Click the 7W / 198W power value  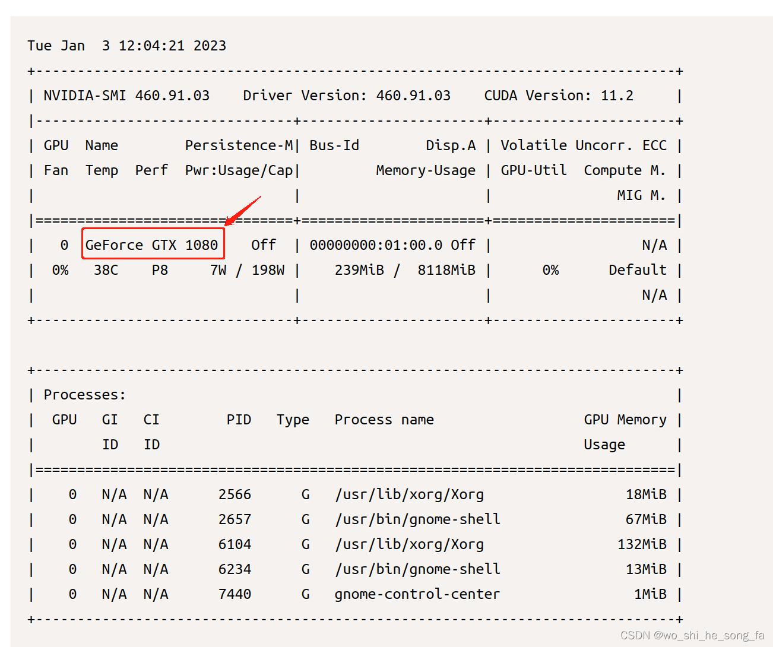coord(247,270)
